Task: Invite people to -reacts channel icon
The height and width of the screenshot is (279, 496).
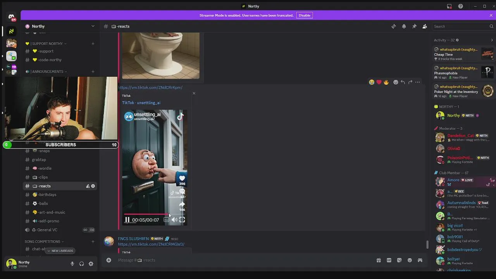Action: tap(88, 186)
